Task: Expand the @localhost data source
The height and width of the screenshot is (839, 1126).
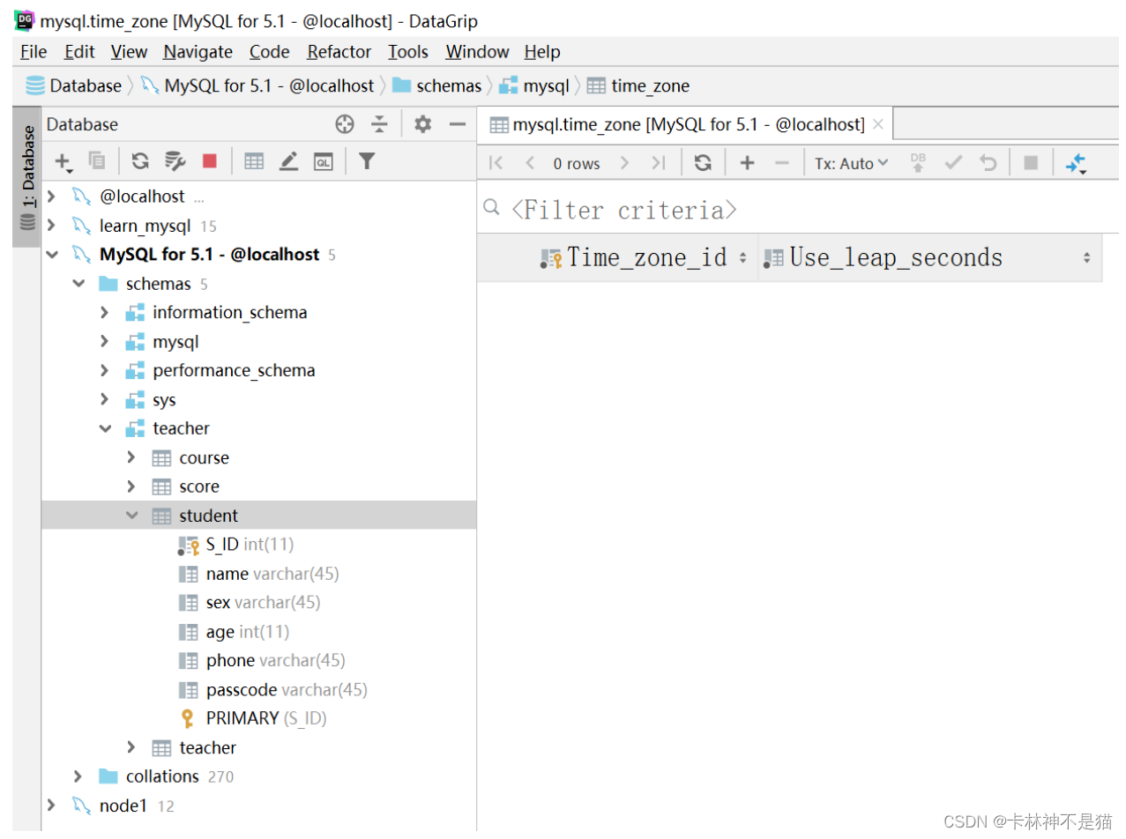Action: [x=51, y=197]
